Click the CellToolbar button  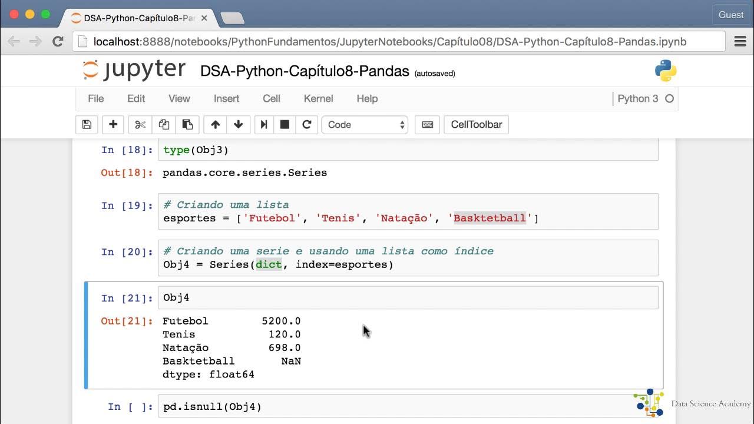(476, 125)
